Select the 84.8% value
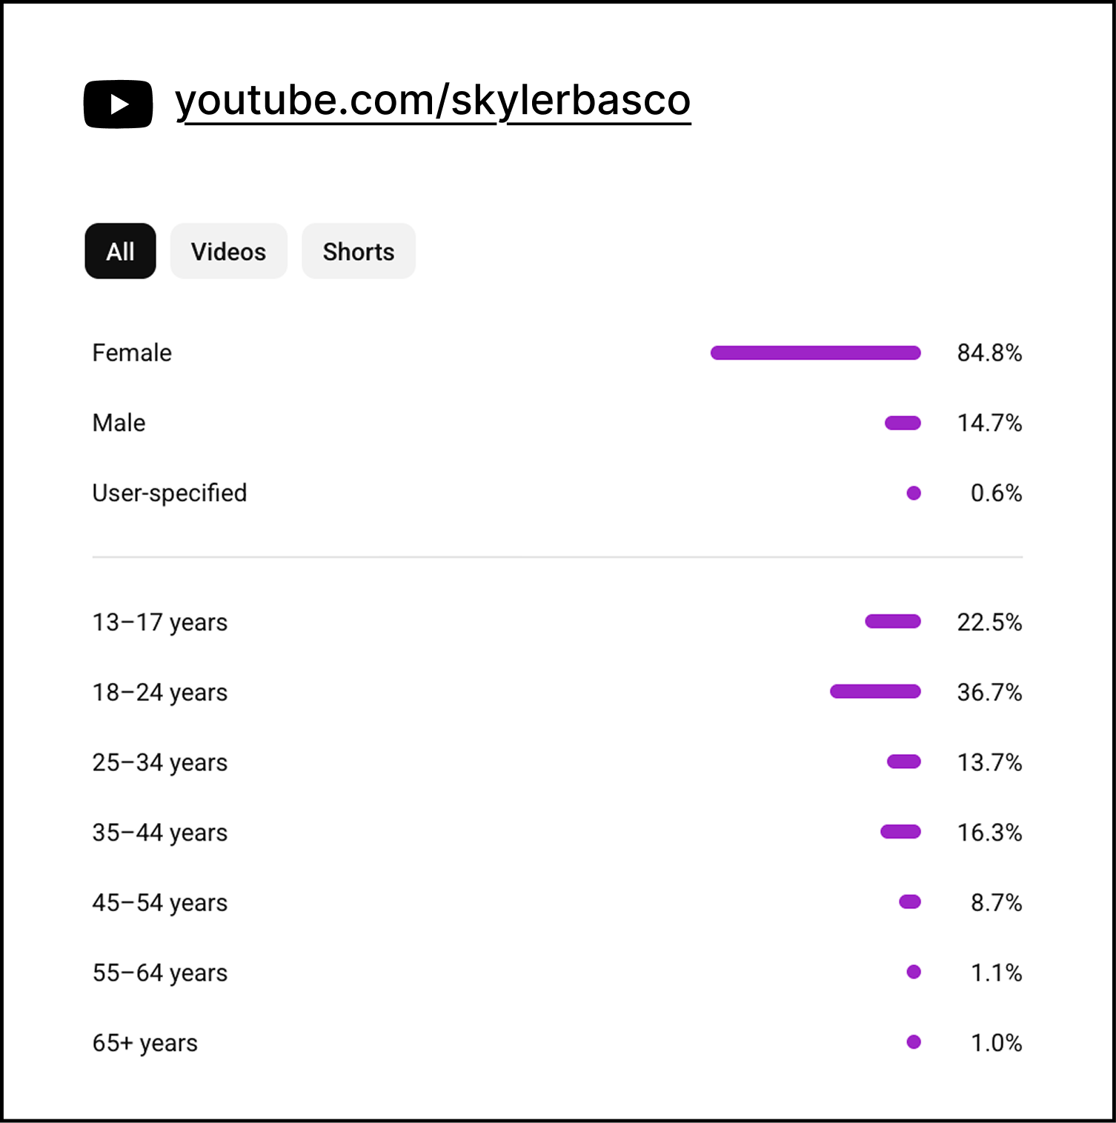The width and height of the screenshot is (1116, 1123). coord(989,353)
